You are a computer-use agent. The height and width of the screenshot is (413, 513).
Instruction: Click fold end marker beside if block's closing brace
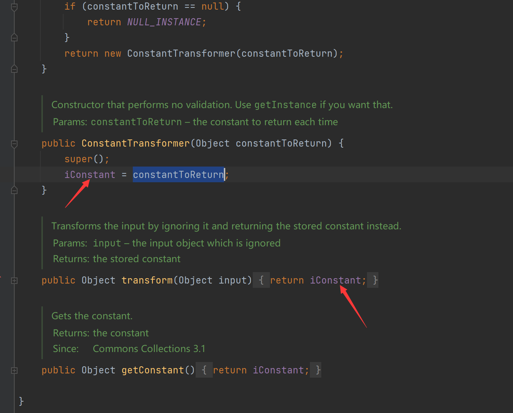pyautogui.click(x=14, y=37)
